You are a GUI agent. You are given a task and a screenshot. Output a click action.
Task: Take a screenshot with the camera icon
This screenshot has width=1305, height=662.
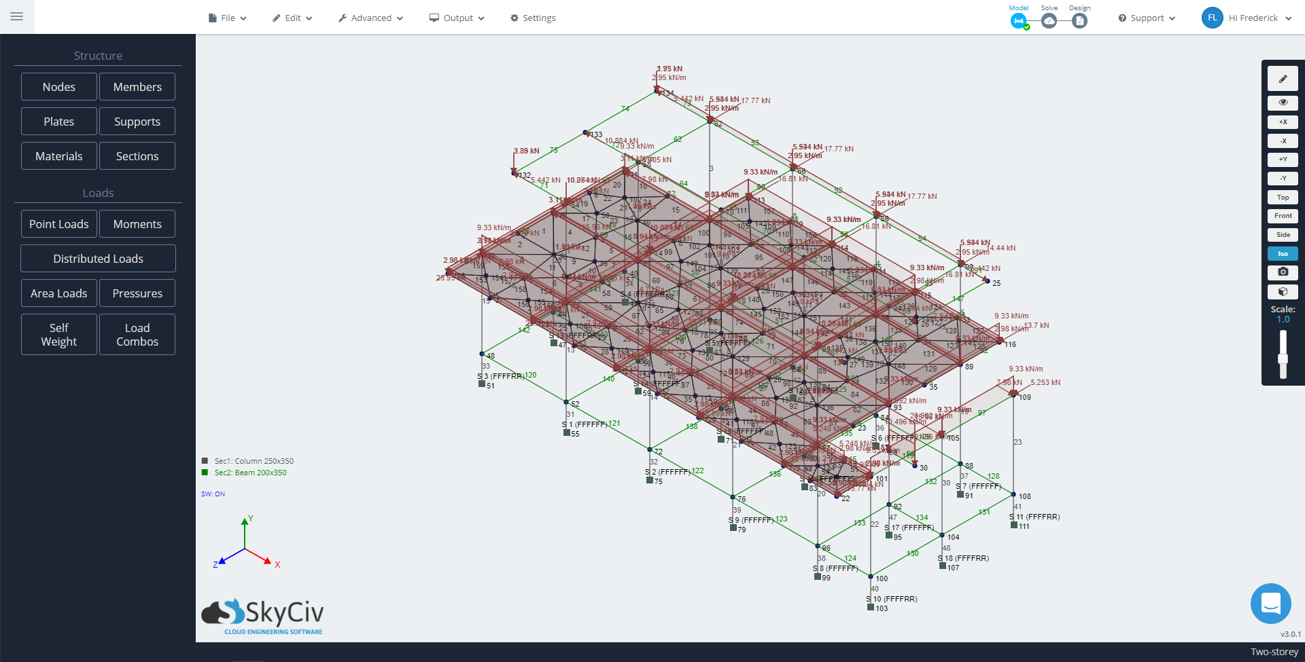click(x=1283, y=272)
